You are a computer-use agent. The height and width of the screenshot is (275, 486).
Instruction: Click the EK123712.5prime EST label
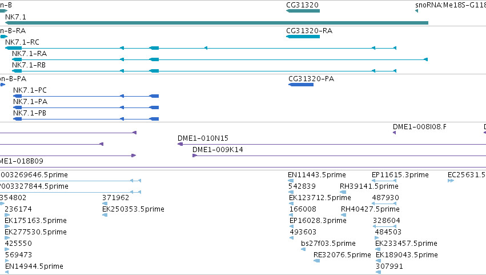(320, 198)
